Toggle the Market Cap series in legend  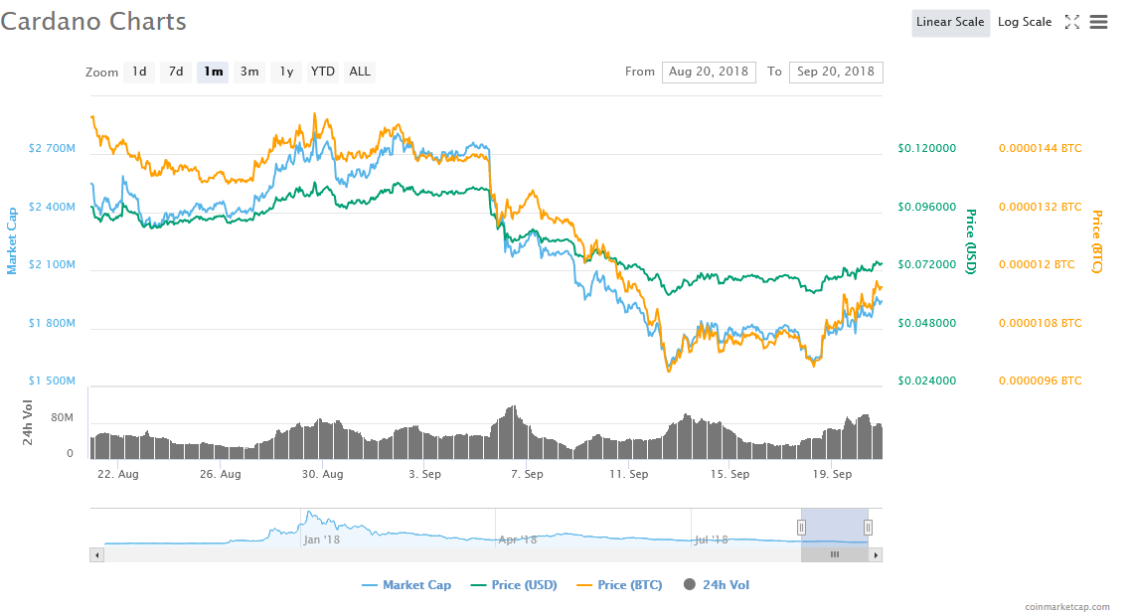click(x=406, y=584)
